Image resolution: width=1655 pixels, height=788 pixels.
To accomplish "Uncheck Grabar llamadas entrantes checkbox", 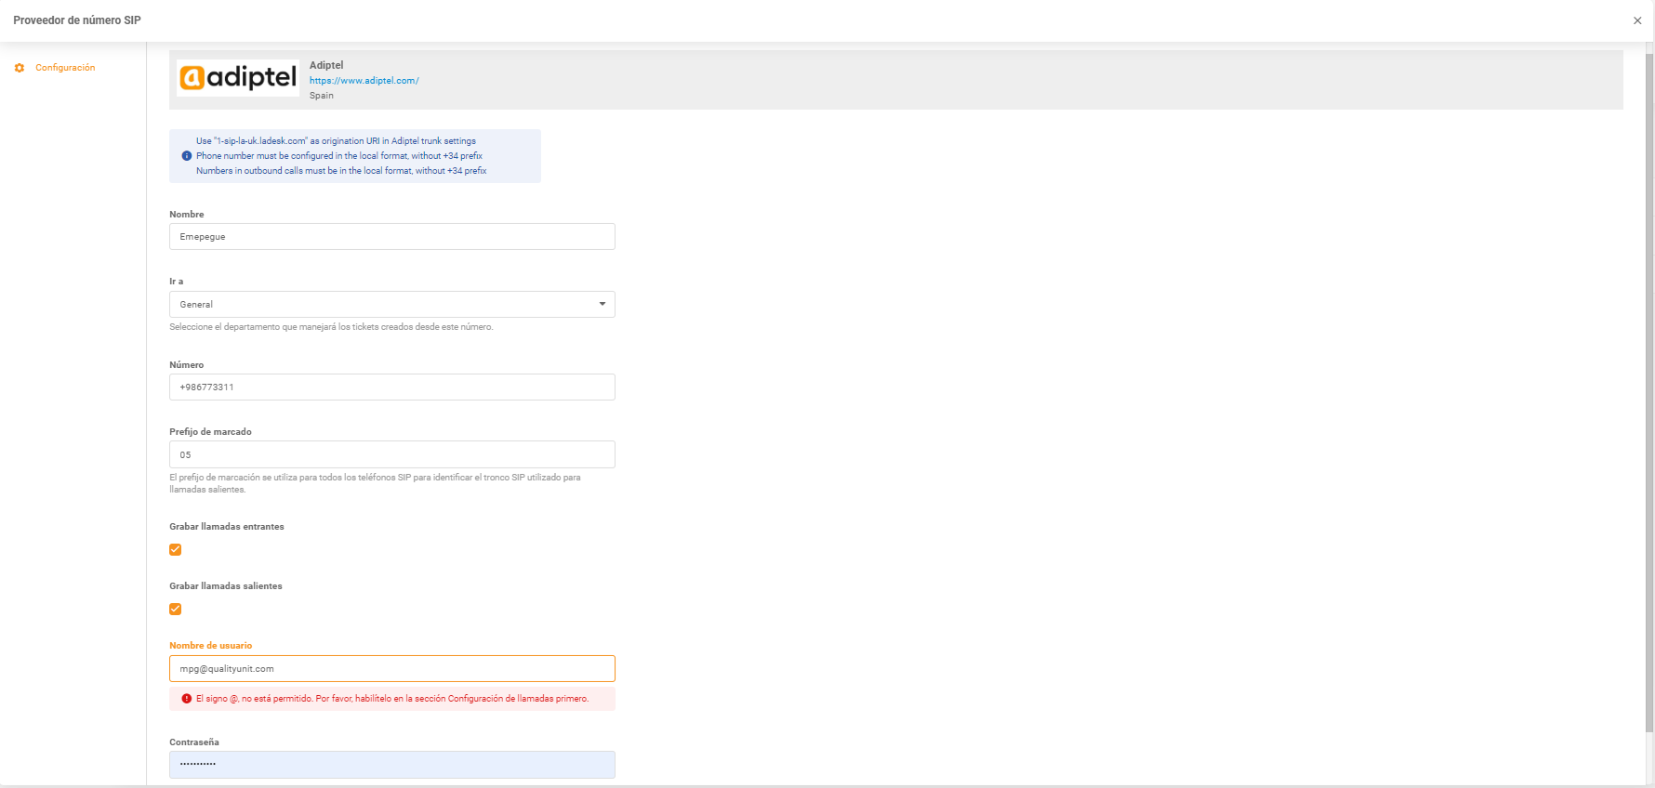I will pyautogui.click(x=175, y=550).
